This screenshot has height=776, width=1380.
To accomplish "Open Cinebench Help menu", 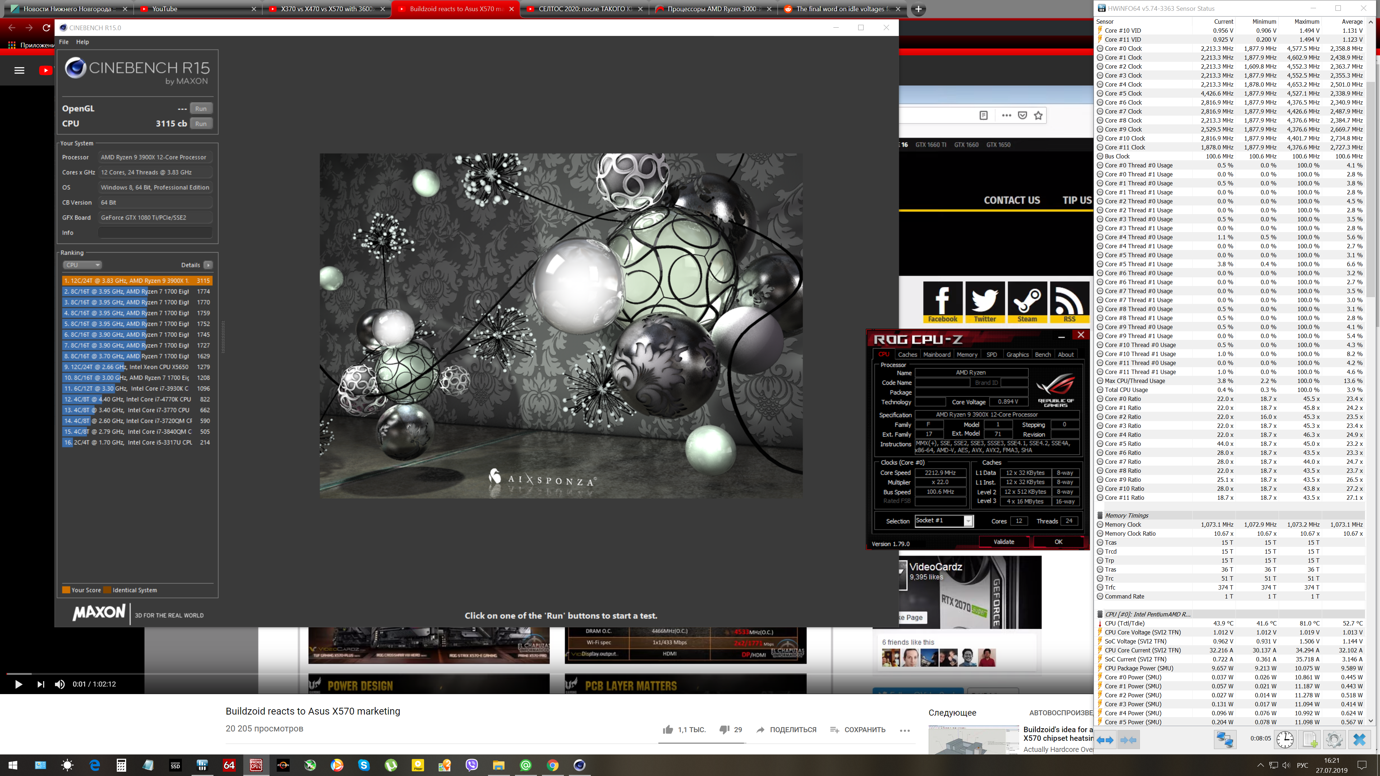I will coord(82,42).
